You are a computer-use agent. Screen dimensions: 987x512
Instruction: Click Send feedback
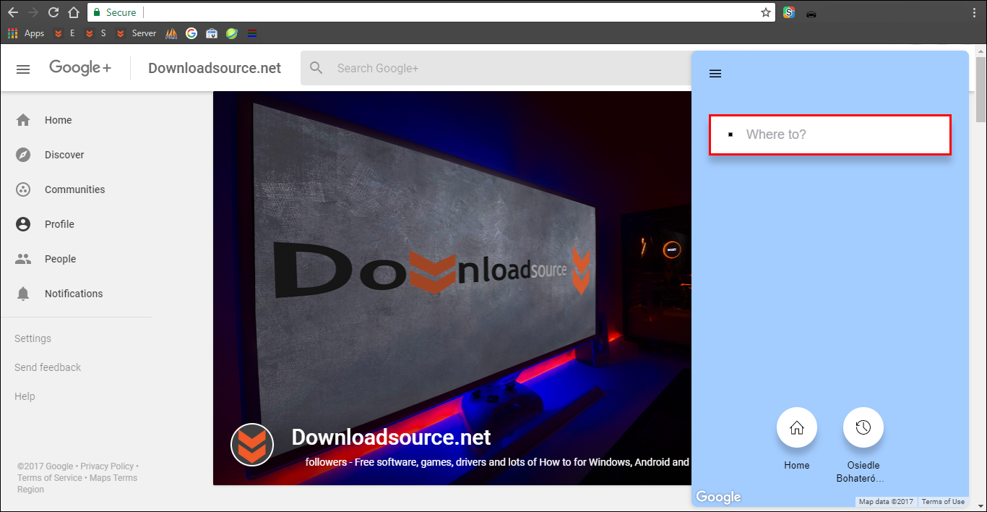[48, 367]
